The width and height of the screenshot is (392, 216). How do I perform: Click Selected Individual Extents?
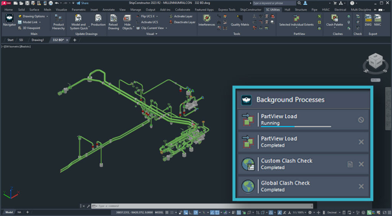pyautogui.click(x=296, y=20)
